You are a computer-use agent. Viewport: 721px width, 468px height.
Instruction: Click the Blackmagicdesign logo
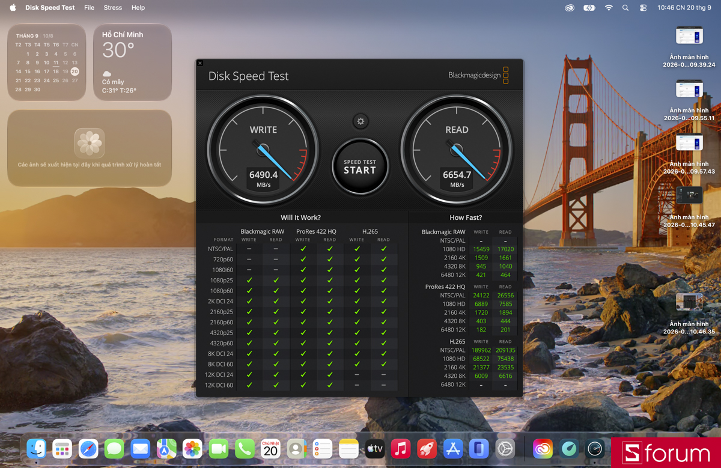tap(478, 75)
